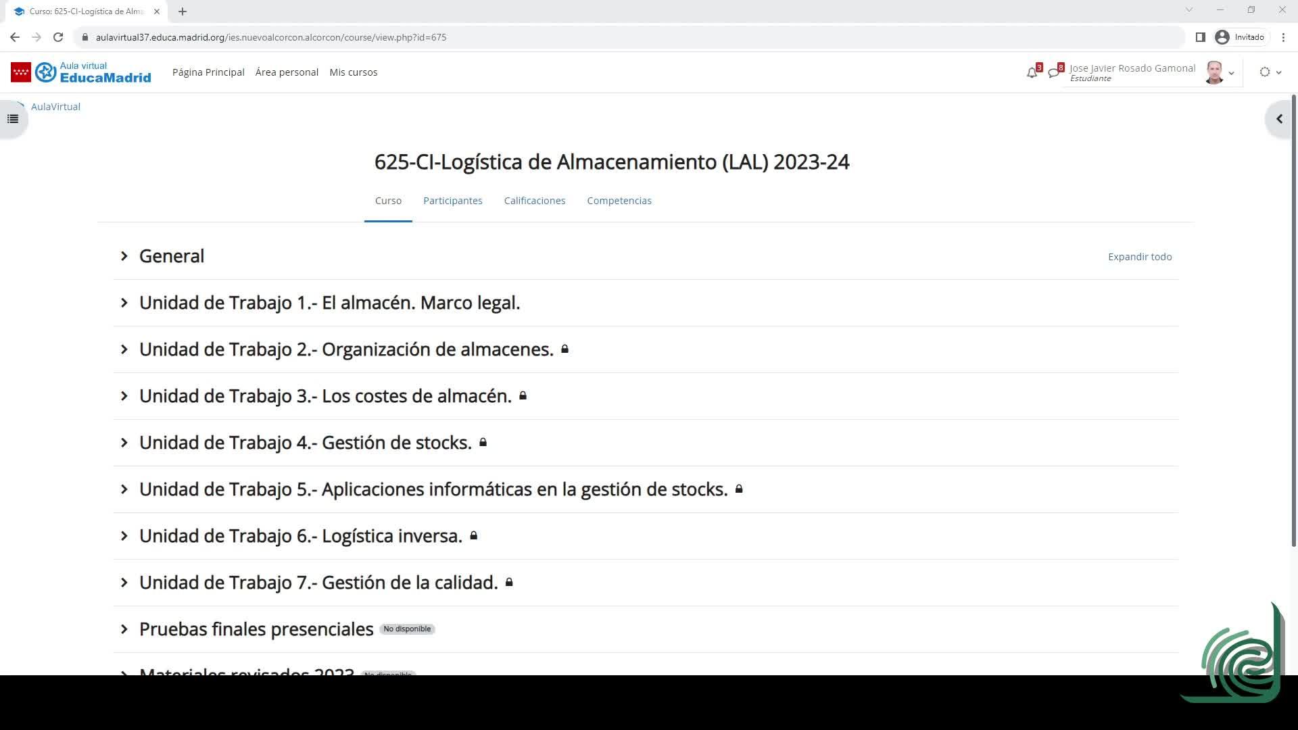This screenshot has width=1298, height=730.
Task: Open accessibility settings dropdown icon
Action: click(1270, 72)
